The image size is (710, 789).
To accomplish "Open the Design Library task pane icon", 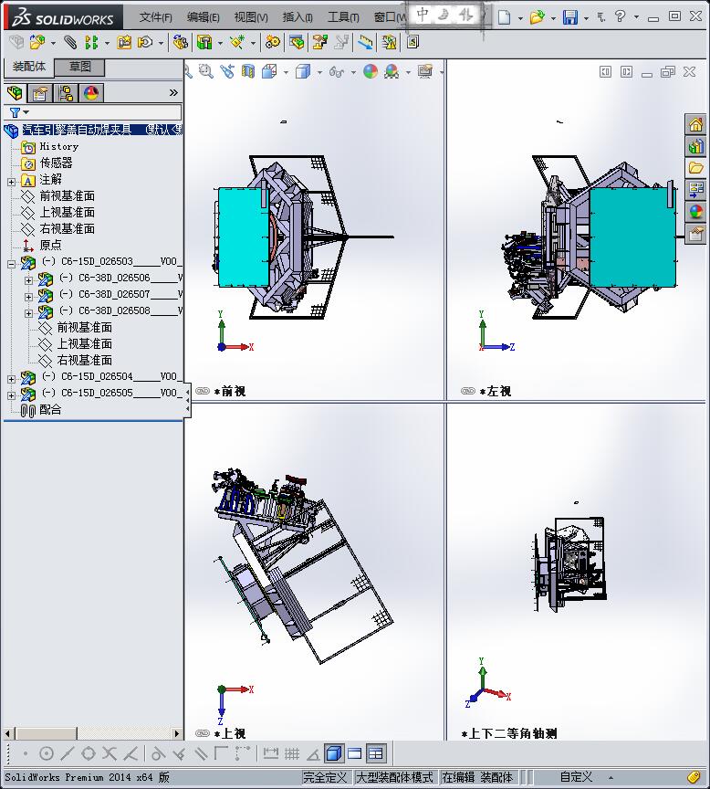I will point(696,146).
